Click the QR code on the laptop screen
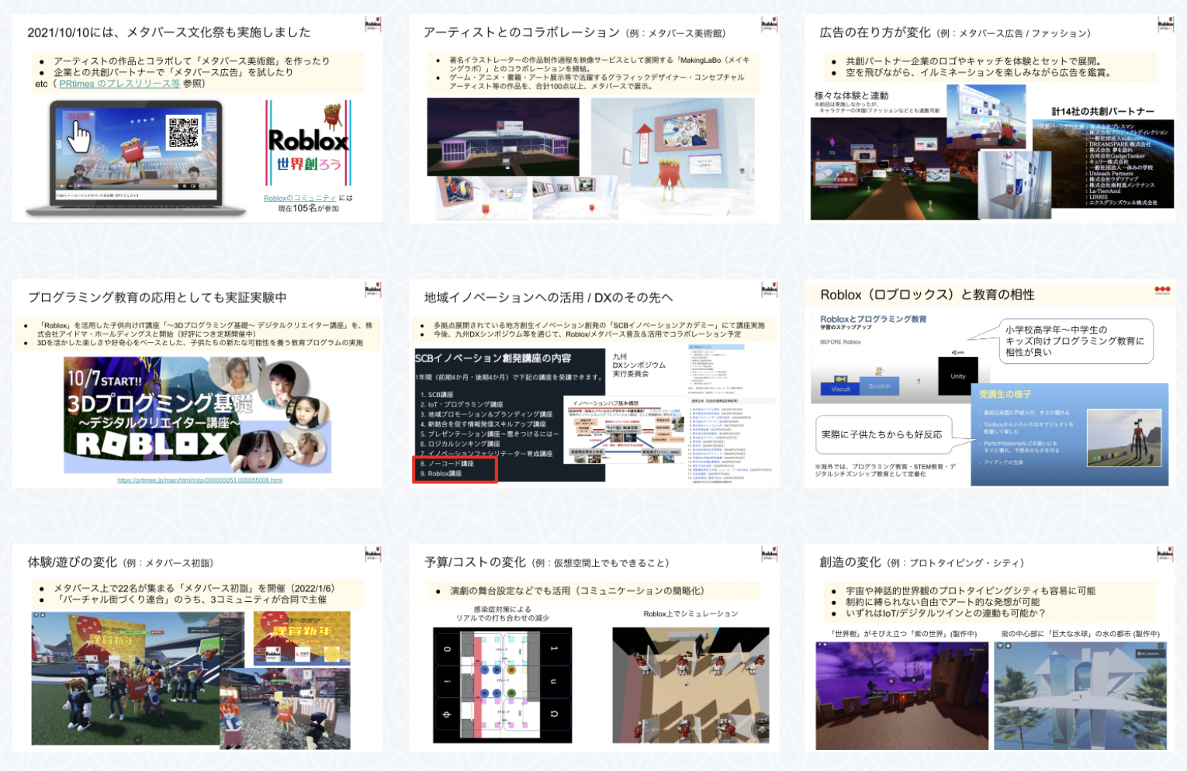Screen dimensions: 1187x771 [x=184, y=132]
